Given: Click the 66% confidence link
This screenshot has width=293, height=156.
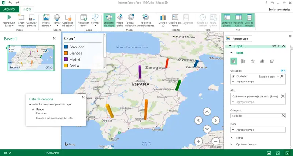Looking at the screenshot, I should 283,71.
